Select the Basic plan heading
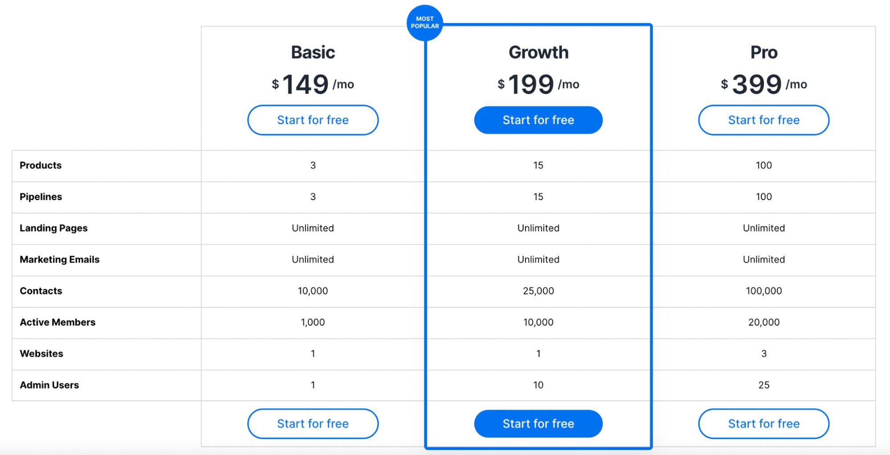 [313, 52]
